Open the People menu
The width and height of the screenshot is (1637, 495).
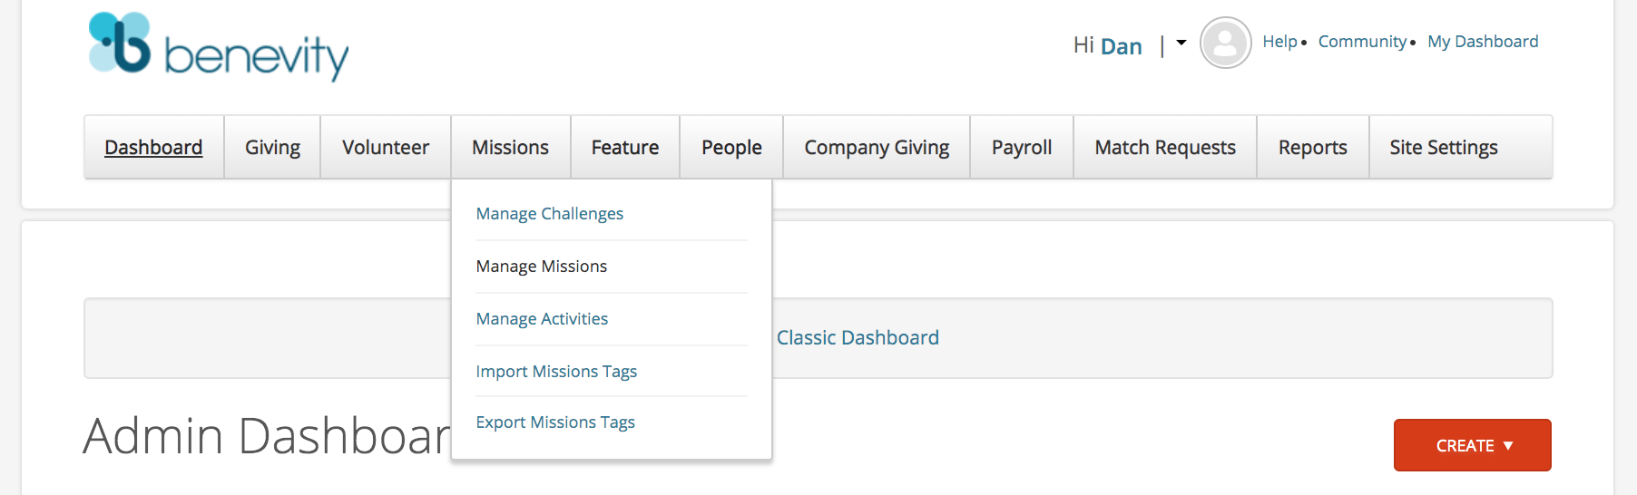[x=731, y=147]
